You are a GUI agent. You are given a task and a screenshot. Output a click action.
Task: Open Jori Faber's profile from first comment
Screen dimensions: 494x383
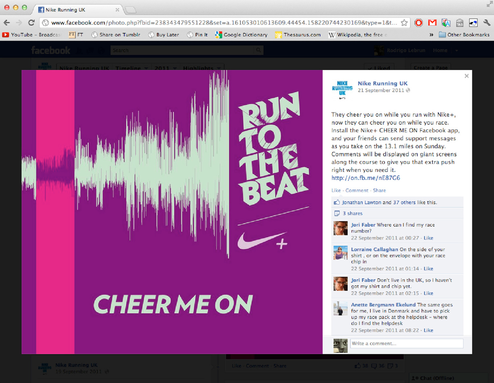363,225
